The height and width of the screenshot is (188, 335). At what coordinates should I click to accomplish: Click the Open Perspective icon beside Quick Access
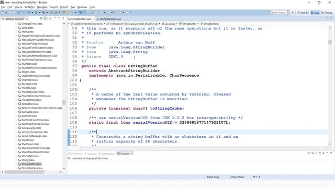pos(293,13)
